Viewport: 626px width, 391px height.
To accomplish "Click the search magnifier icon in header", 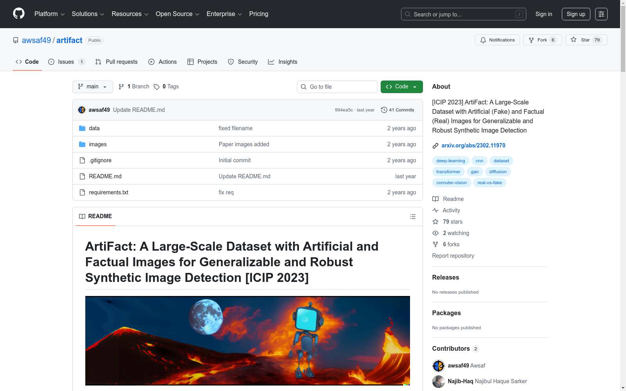I will click(408, 14).
